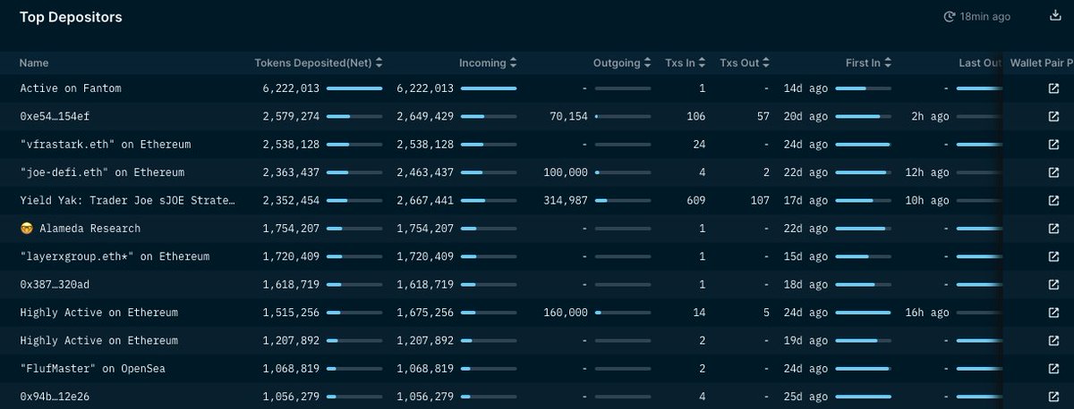The width and height of the screenshot is (1074, 409).
Task: Click incoming value 2,667,441
Action: pyautogui.click(x=425, y=200)
